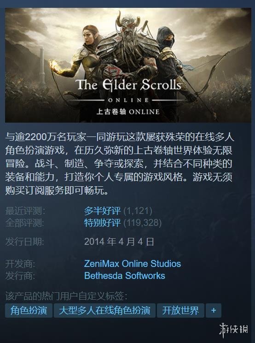
Task: Open The Elder Scrolls Online header image
Action: pos(128,65)
